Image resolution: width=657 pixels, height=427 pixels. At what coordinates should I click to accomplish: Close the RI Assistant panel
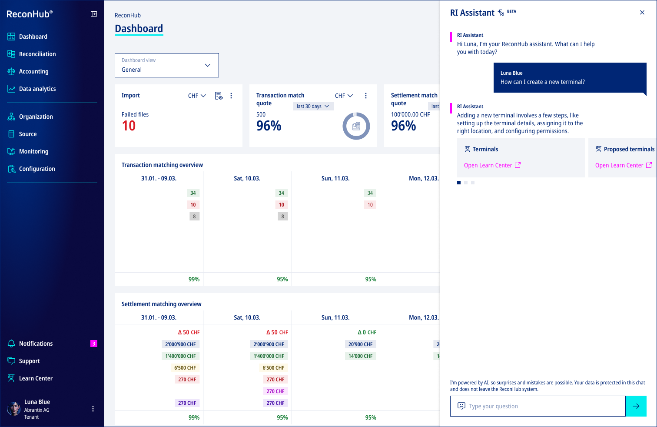click(x=642, y=13)
